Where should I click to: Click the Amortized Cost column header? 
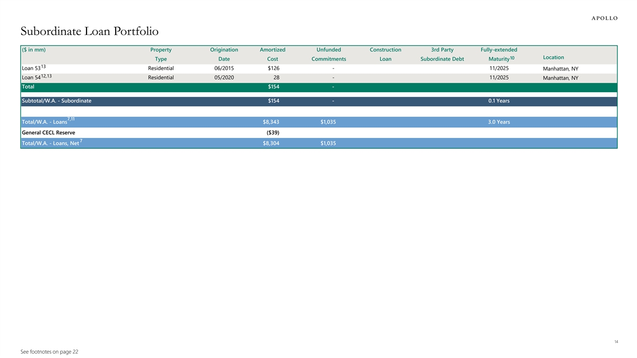(272, 54)
